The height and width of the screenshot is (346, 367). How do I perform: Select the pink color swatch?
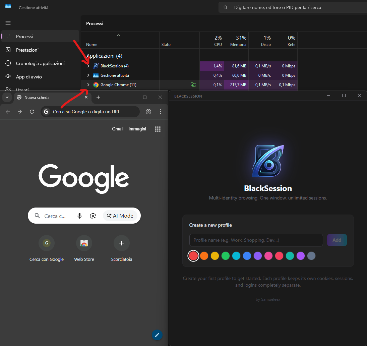pyautogui.click(x=268, y=256)
